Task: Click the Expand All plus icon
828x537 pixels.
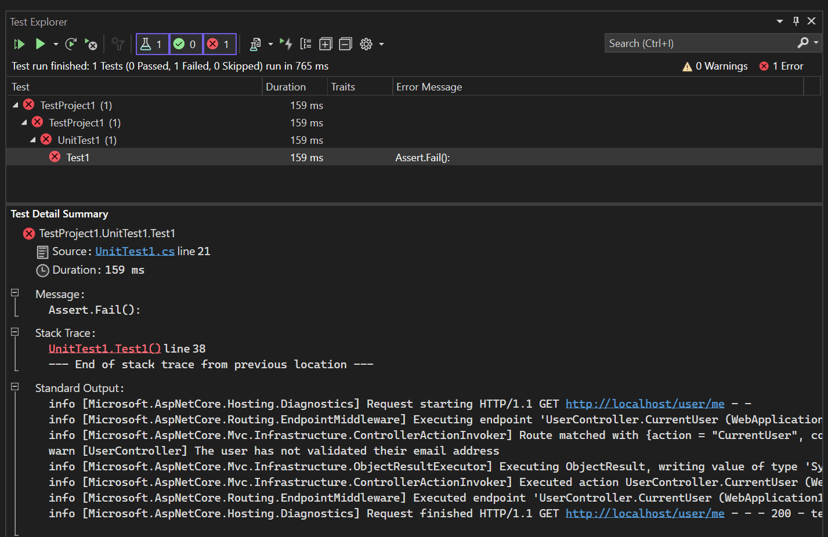Action: point(326,44)
